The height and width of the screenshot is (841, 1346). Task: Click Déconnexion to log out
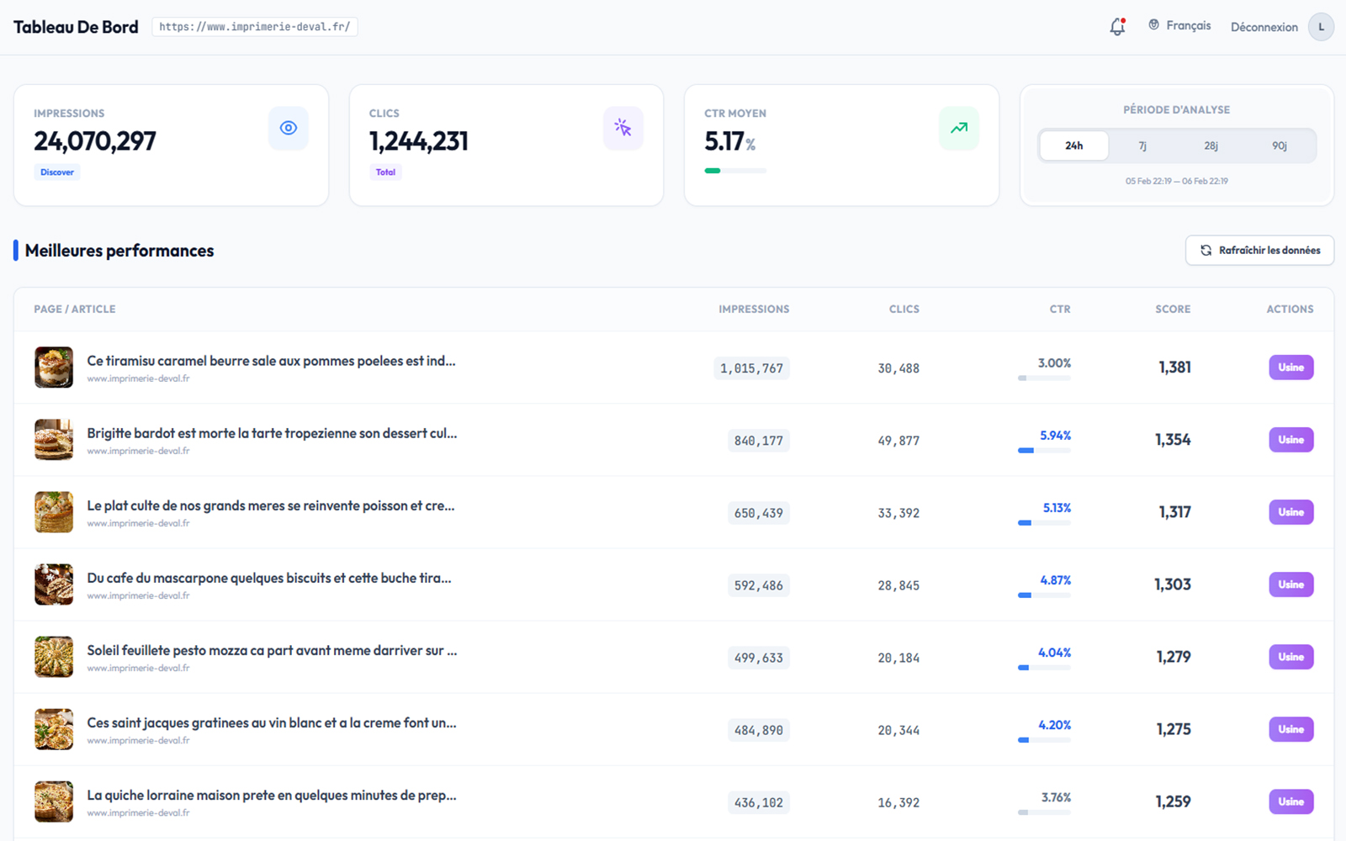1264,27
